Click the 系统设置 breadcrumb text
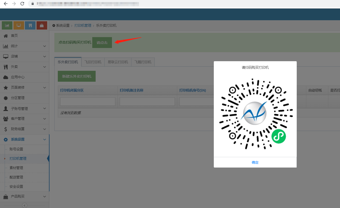The width and height of the screenshot is (340, 208). tap(63, 25)
